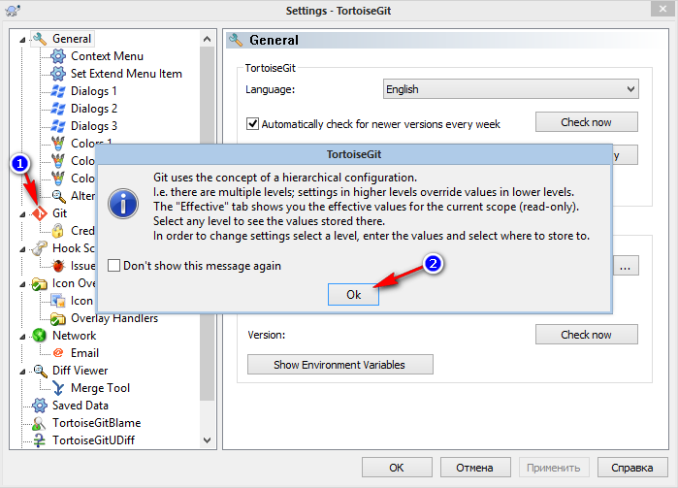Click the Dialogs 2 windows icon
The height and width of the screenshot is (488, 678).
[58, 109]
